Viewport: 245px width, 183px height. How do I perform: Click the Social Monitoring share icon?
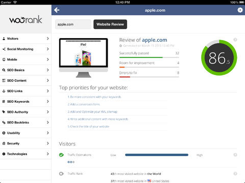4,49
